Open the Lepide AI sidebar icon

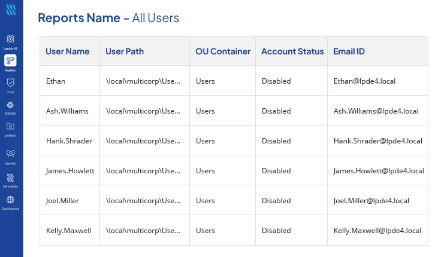(10, 39)
